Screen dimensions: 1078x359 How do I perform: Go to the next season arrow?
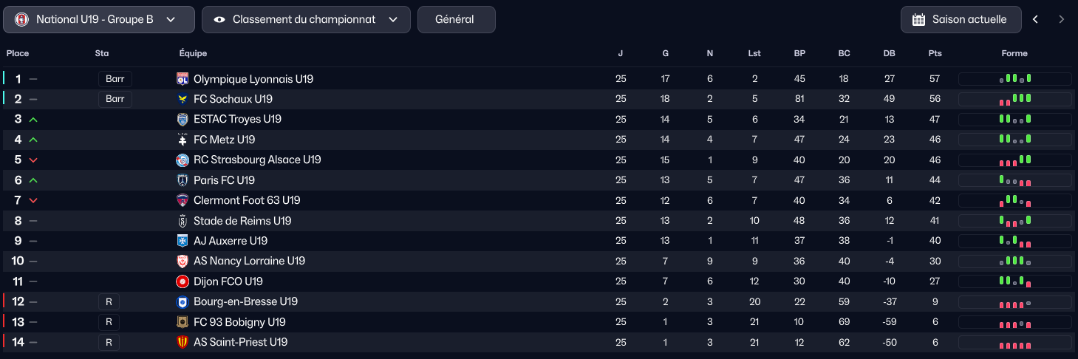(1062, 20)
